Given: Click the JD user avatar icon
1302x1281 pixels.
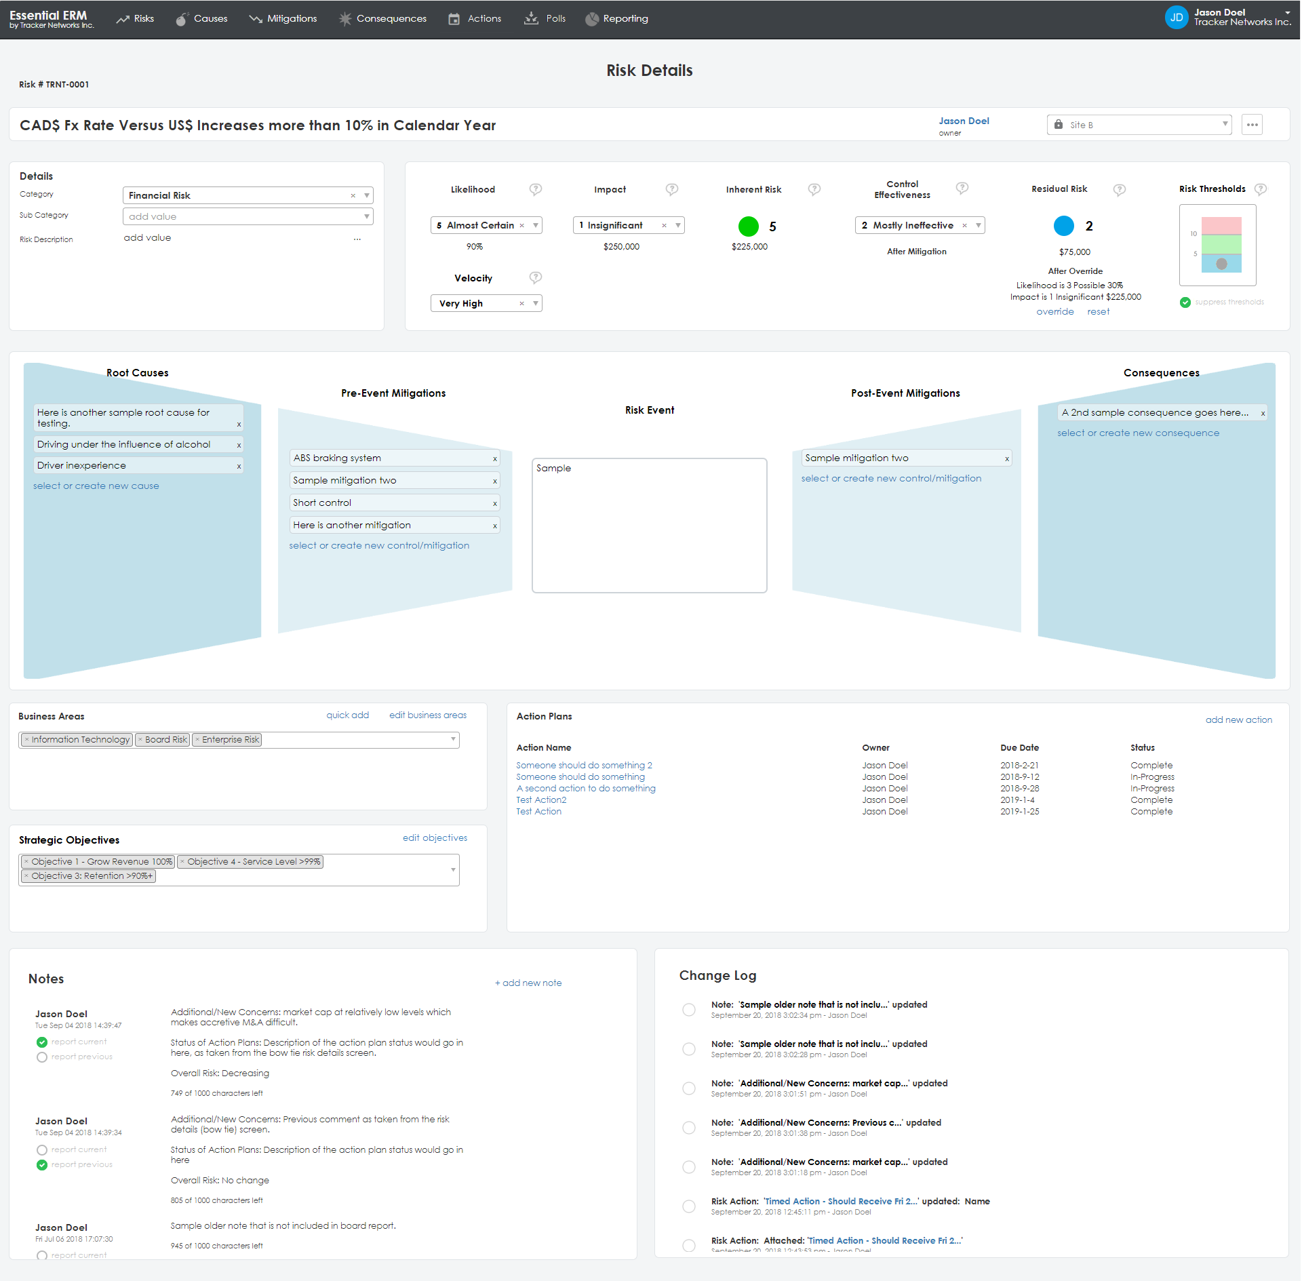Looking at the screenshot, I should (1176, 18).
